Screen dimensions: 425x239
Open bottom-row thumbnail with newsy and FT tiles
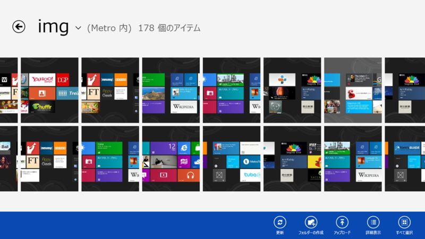tap(49, 158)
